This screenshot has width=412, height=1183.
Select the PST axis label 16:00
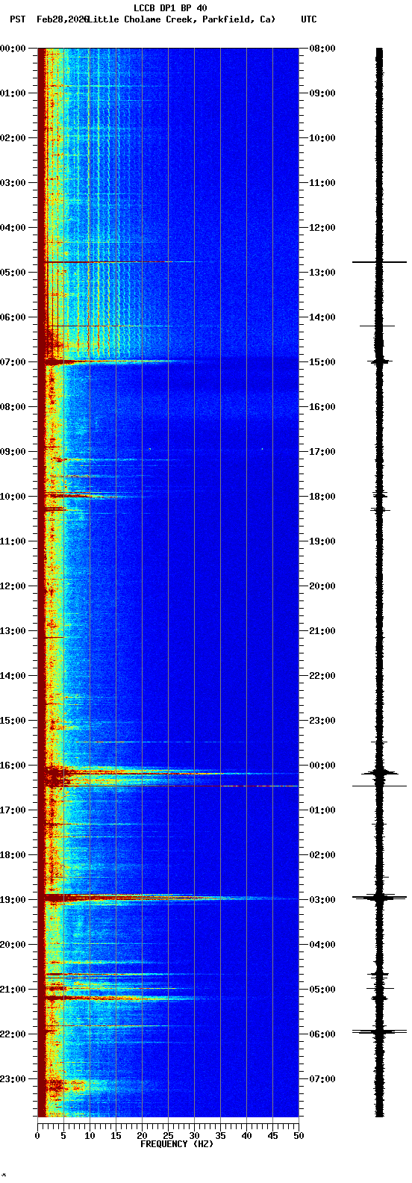coord(12,766)
